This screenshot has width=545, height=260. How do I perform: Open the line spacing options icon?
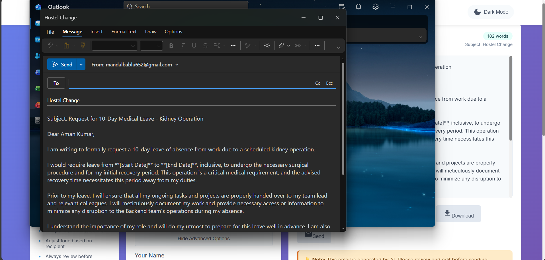217,46
